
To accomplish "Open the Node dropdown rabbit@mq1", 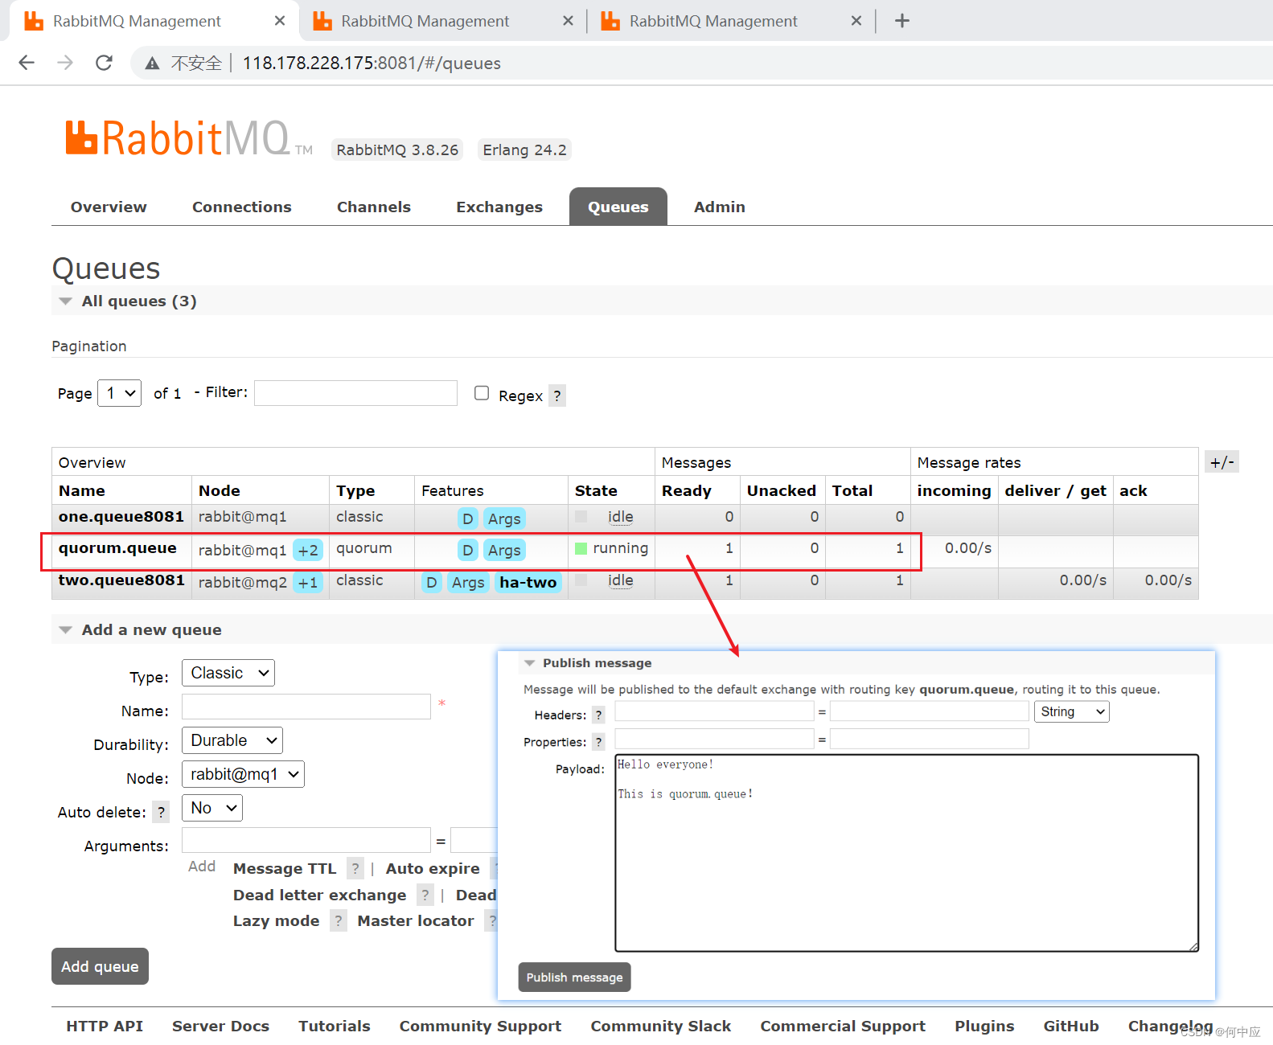I will point(243,774).
